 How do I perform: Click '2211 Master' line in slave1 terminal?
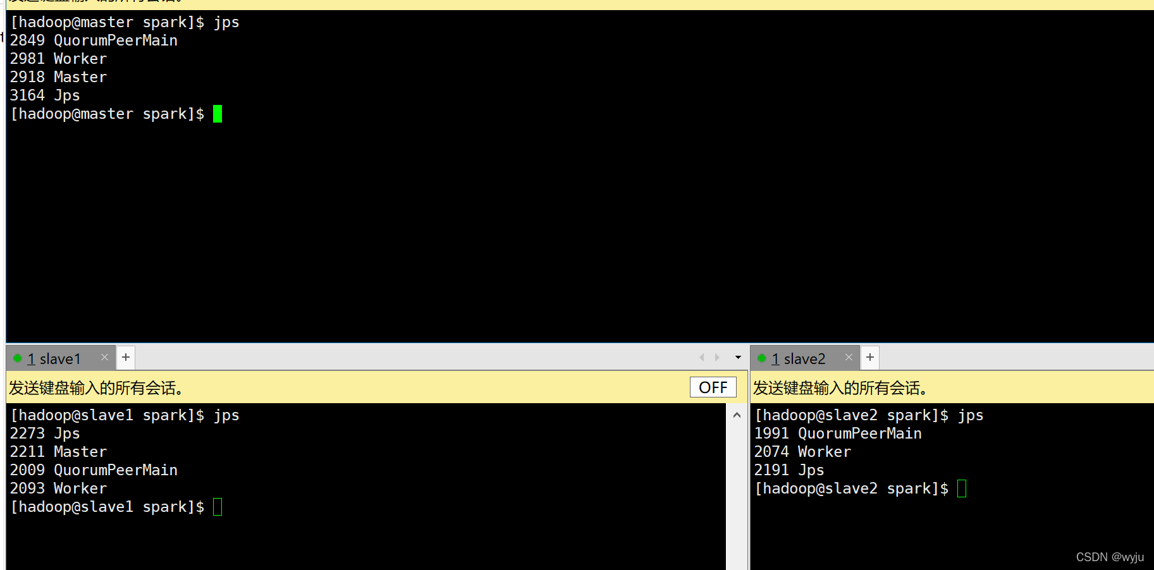(x=58, y=452)
